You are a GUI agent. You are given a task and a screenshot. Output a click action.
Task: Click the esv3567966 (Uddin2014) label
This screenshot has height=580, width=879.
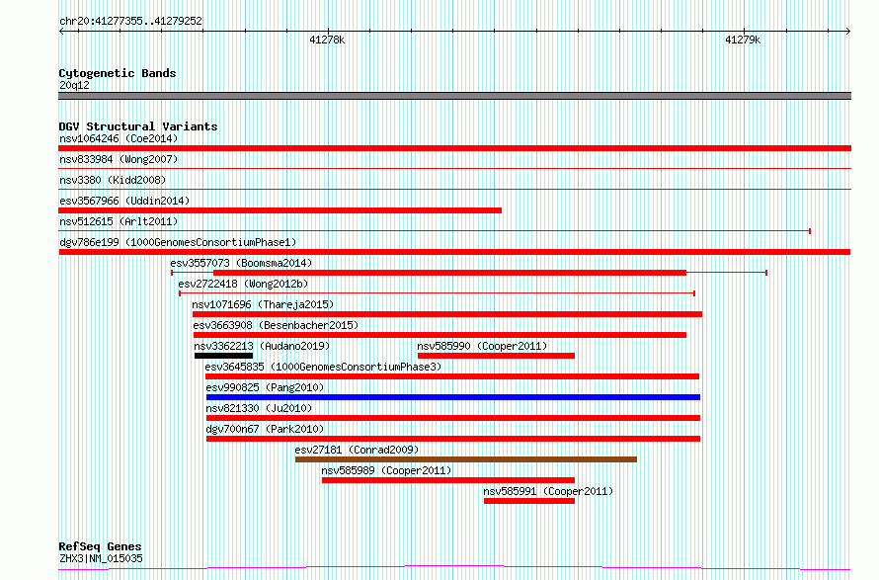124,201
